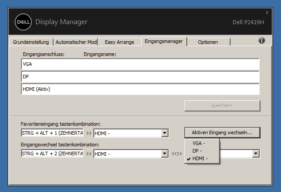Click the VGA input name field

pos(140,64)
